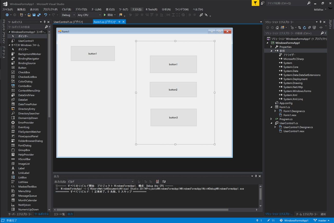Open the ビルド(B) build menu
The width and height of the screenshot is (334, 223).
[x=66, y=9]
